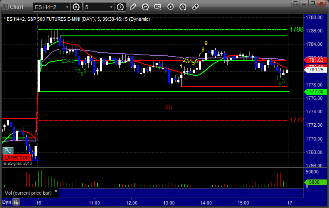Toggle the time-axis lock icon beside Dyn
This screenshot has width=329, height=208.
(x=16, y=202)
